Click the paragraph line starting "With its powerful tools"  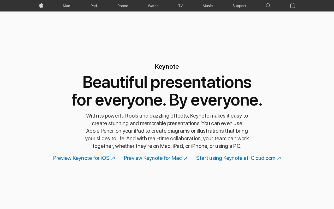click(167, 116)
